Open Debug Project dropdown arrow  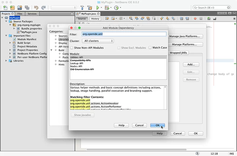111,8
